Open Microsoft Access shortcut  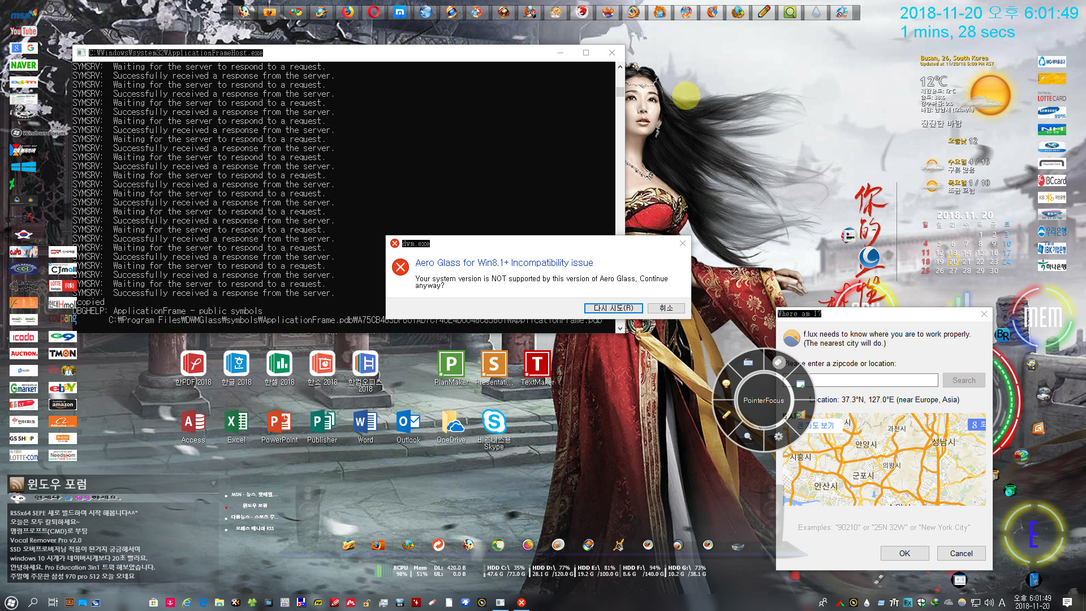point(193,427)
